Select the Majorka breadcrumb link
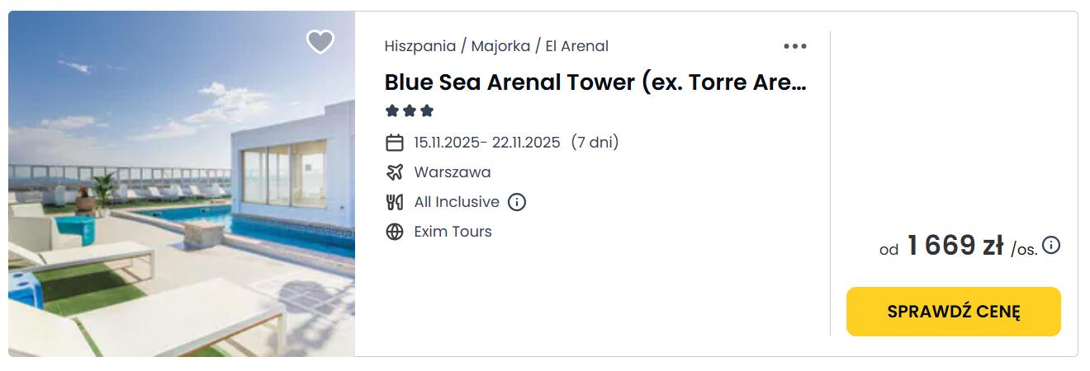 tap(500, 46)
